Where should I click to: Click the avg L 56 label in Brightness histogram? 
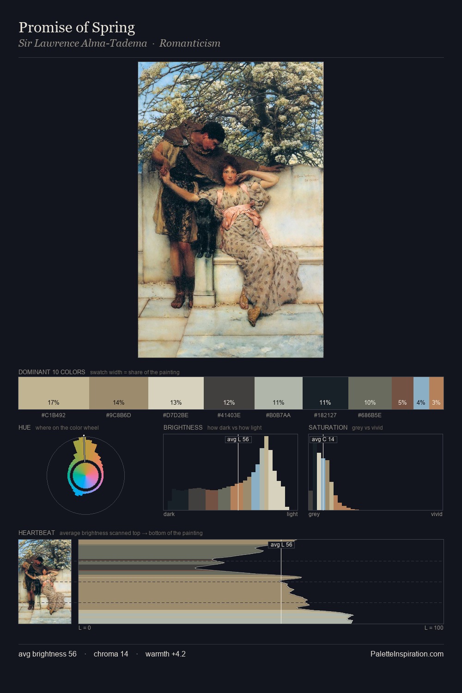(x=238, y=439)
